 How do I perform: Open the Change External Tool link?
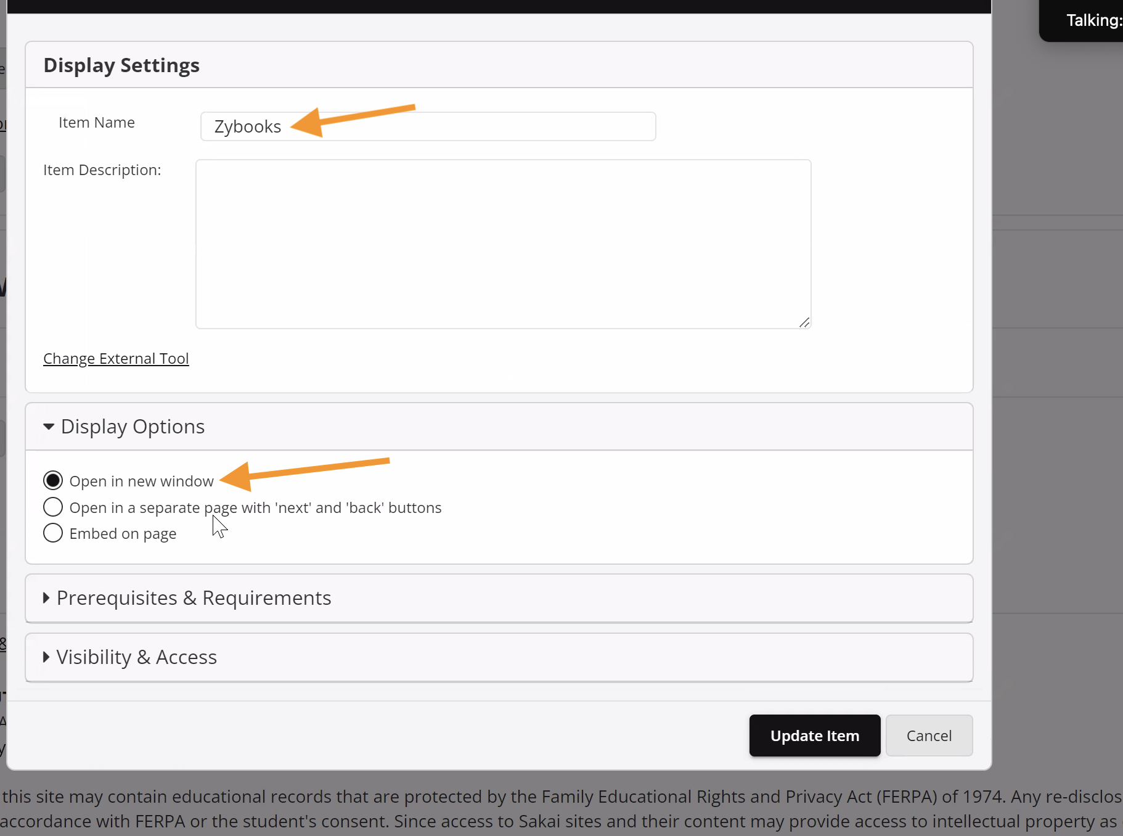[x=116, y=358]
